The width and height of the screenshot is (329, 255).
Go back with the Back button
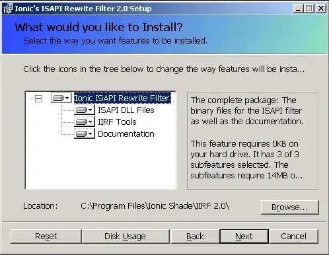tap(195, 237)
